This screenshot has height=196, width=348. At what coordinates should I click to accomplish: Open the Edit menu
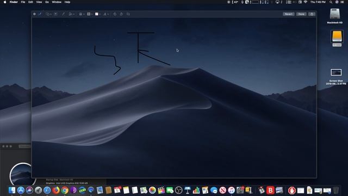30,2
